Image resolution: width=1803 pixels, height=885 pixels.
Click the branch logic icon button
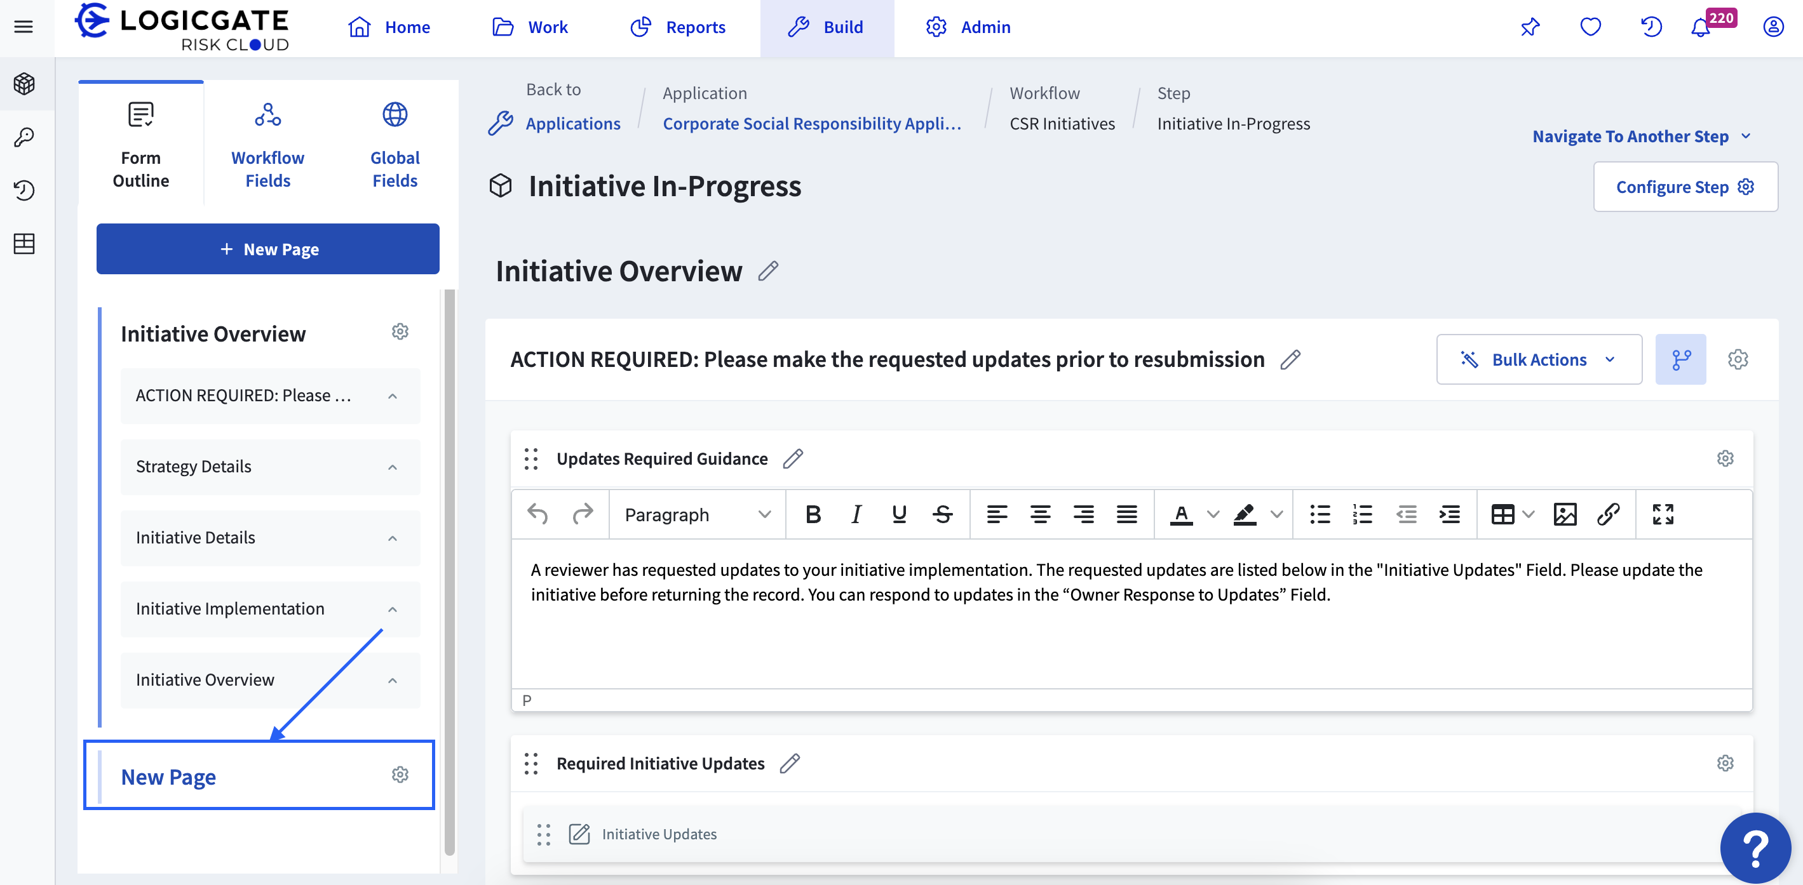(1680, 359)
